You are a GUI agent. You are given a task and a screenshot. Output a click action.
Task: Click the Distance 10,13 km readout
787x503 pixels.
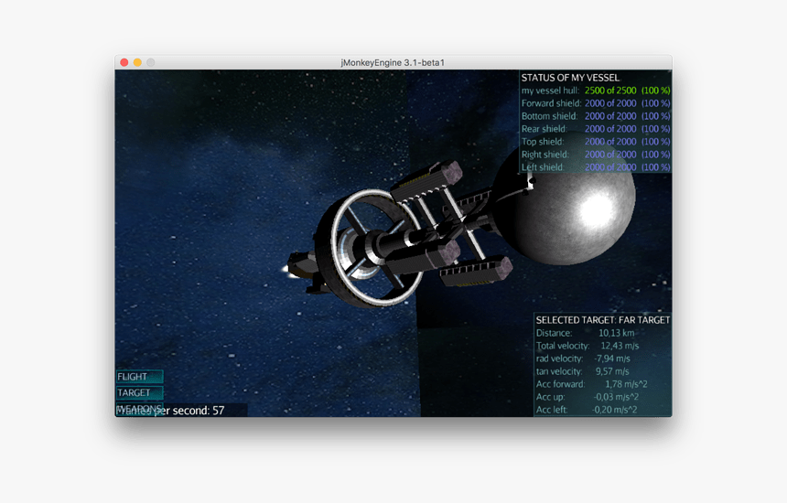[x=586, y=333]
